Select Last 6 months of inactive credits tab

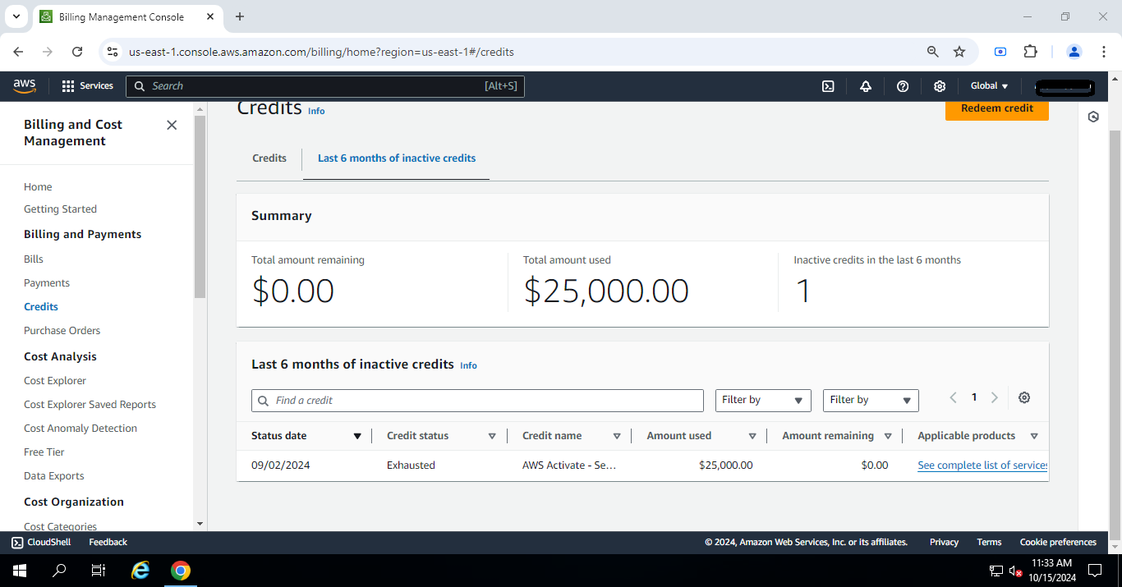pos(397,158)
